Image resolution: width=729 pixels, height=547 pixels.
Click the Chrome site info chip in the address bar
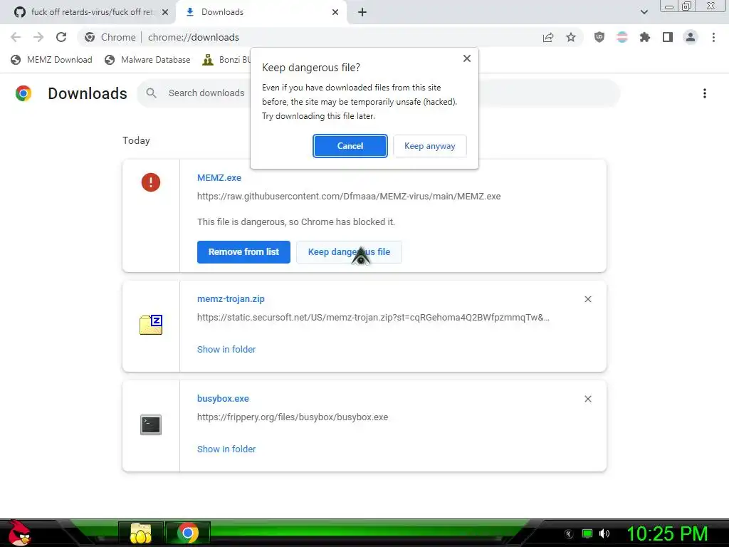click(x=110, y=37)
